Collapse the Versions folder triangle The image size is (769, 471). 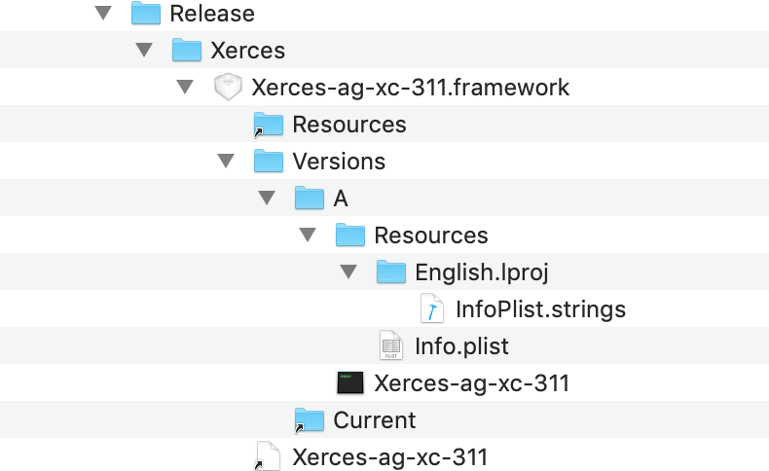[225, 162]
